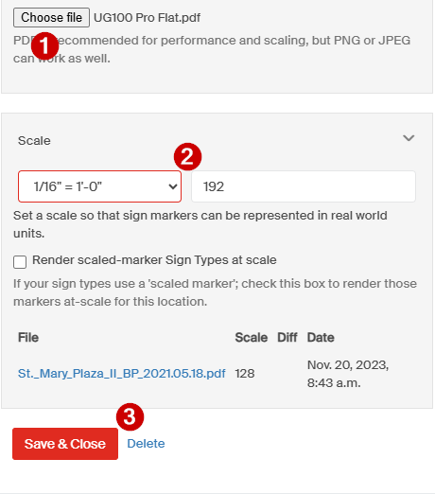Viewport: 435px width, 494px height.
Task: Click the UG100 Pro Flat.pdf filename
Action: click(147, 18)
